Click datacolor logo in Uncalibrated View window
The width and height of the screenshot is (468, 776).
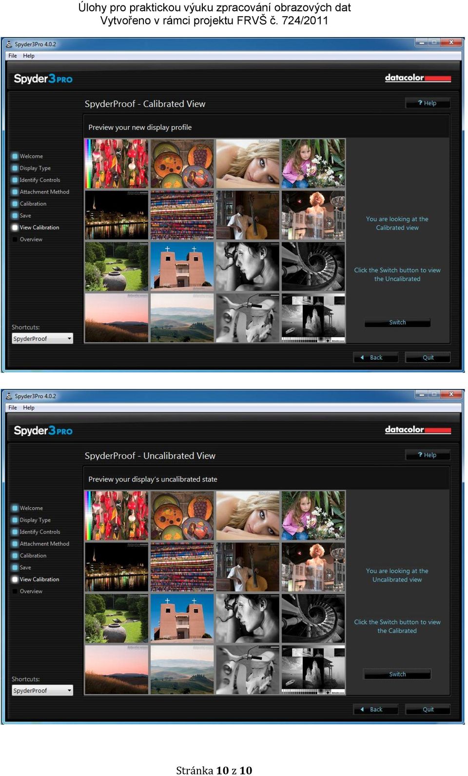pyautogui.click(x=418, y=430)
